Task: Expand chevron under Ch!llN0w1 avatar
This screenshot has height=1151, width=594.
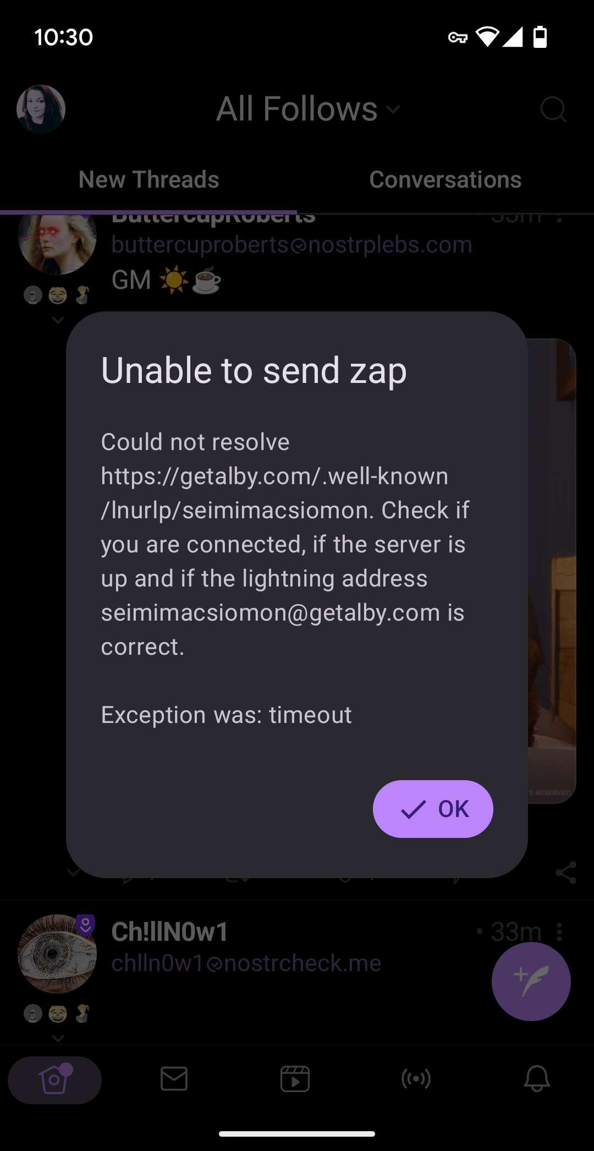Action: (58, 1038)
